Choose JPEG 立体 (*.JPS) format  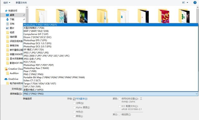point(111,59)
